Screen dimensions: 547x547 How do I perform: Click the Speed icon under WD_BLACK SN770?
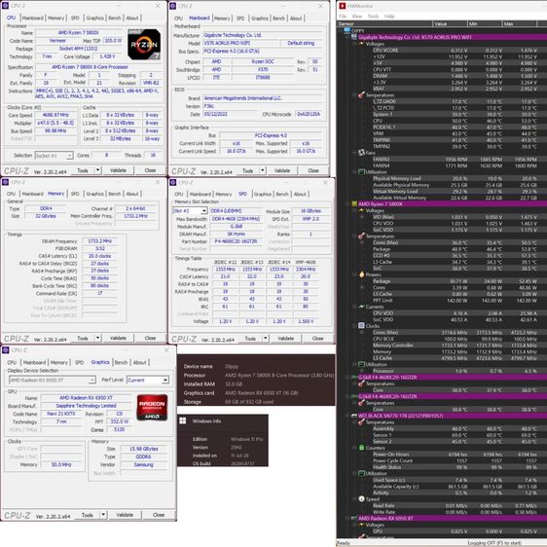[361, 499]
